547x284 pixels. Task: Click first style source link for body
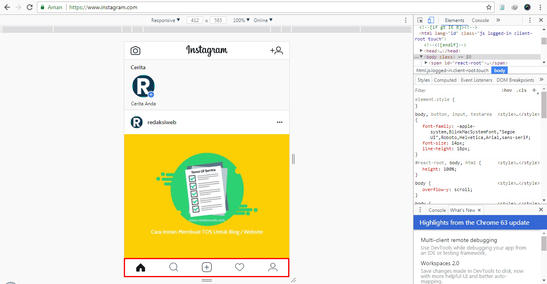click(519, 114)
